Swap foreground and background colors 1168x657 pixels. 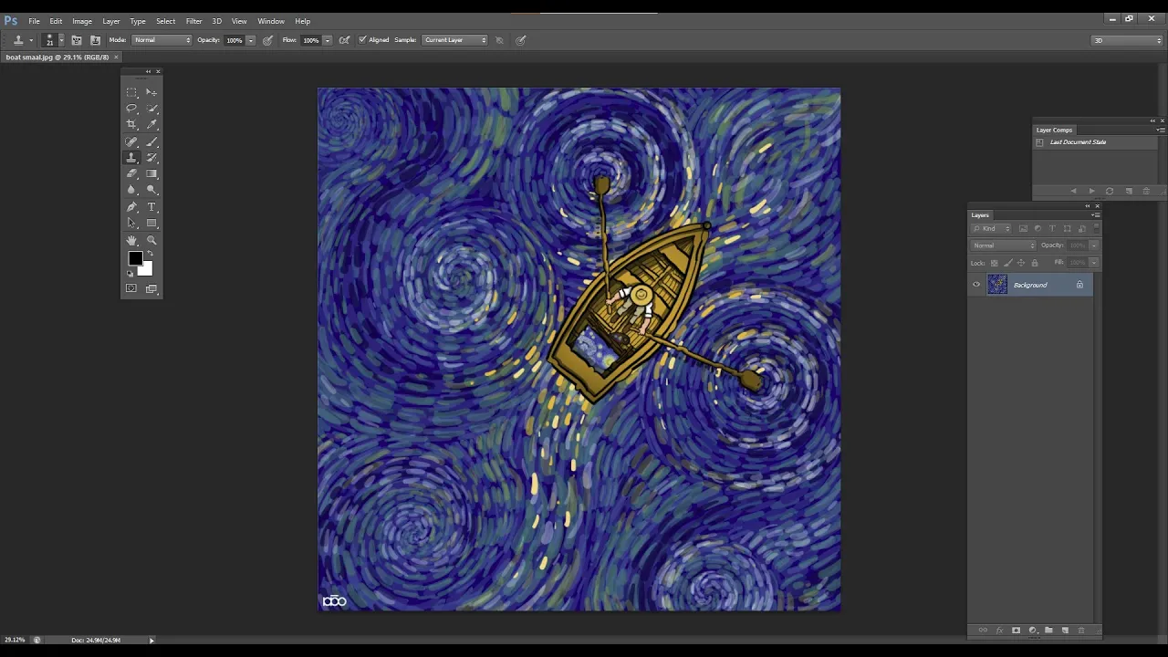tap(149, 255)
